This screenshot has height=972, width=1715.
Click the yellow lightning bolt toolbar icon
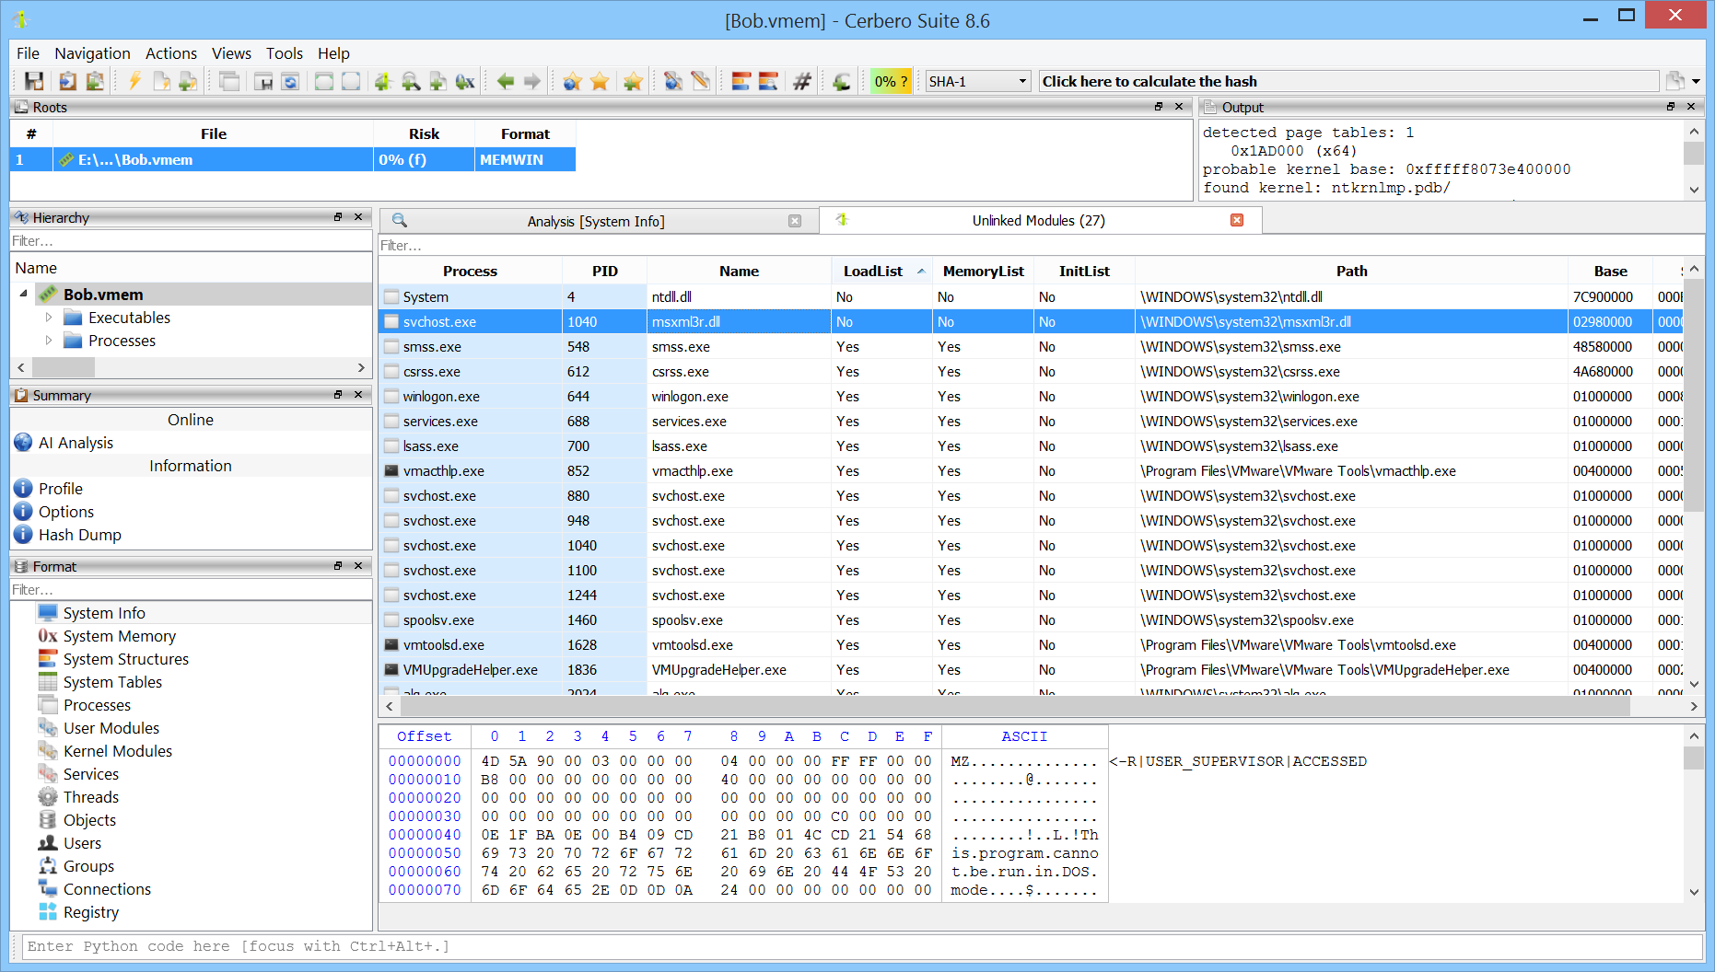pyautogui.click(x=134, y=82)
